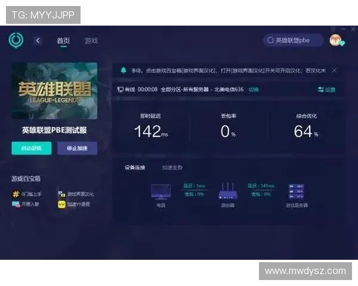Open the user avatar profile
The width and height of the screenshot is (358, 286).
[x=336, y=40]
